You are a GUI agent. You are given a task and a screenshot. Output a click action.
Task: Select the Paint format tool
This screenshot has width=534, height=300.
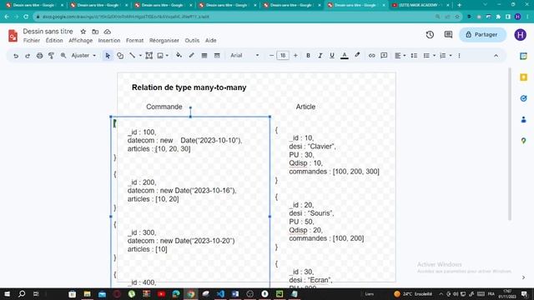[x=51, y=56]
